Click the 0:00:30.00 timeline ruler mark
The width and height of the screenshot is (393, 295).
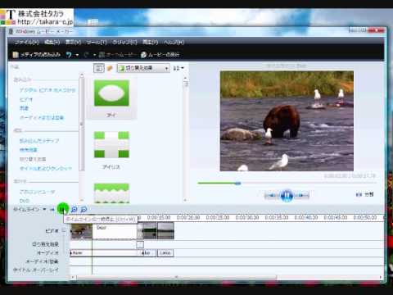(247, 218)
